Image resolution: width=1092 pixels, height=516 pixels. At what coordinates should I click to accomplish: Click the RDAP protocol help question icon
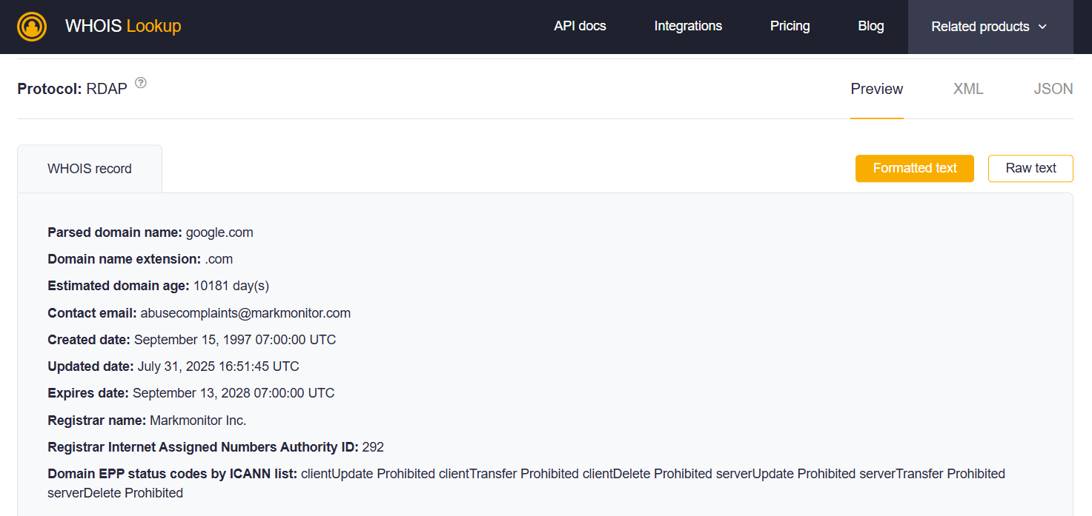click(140, 83)
